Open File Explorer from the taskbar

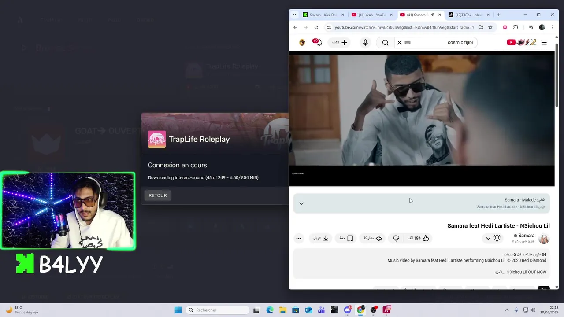tap(282, 310)
